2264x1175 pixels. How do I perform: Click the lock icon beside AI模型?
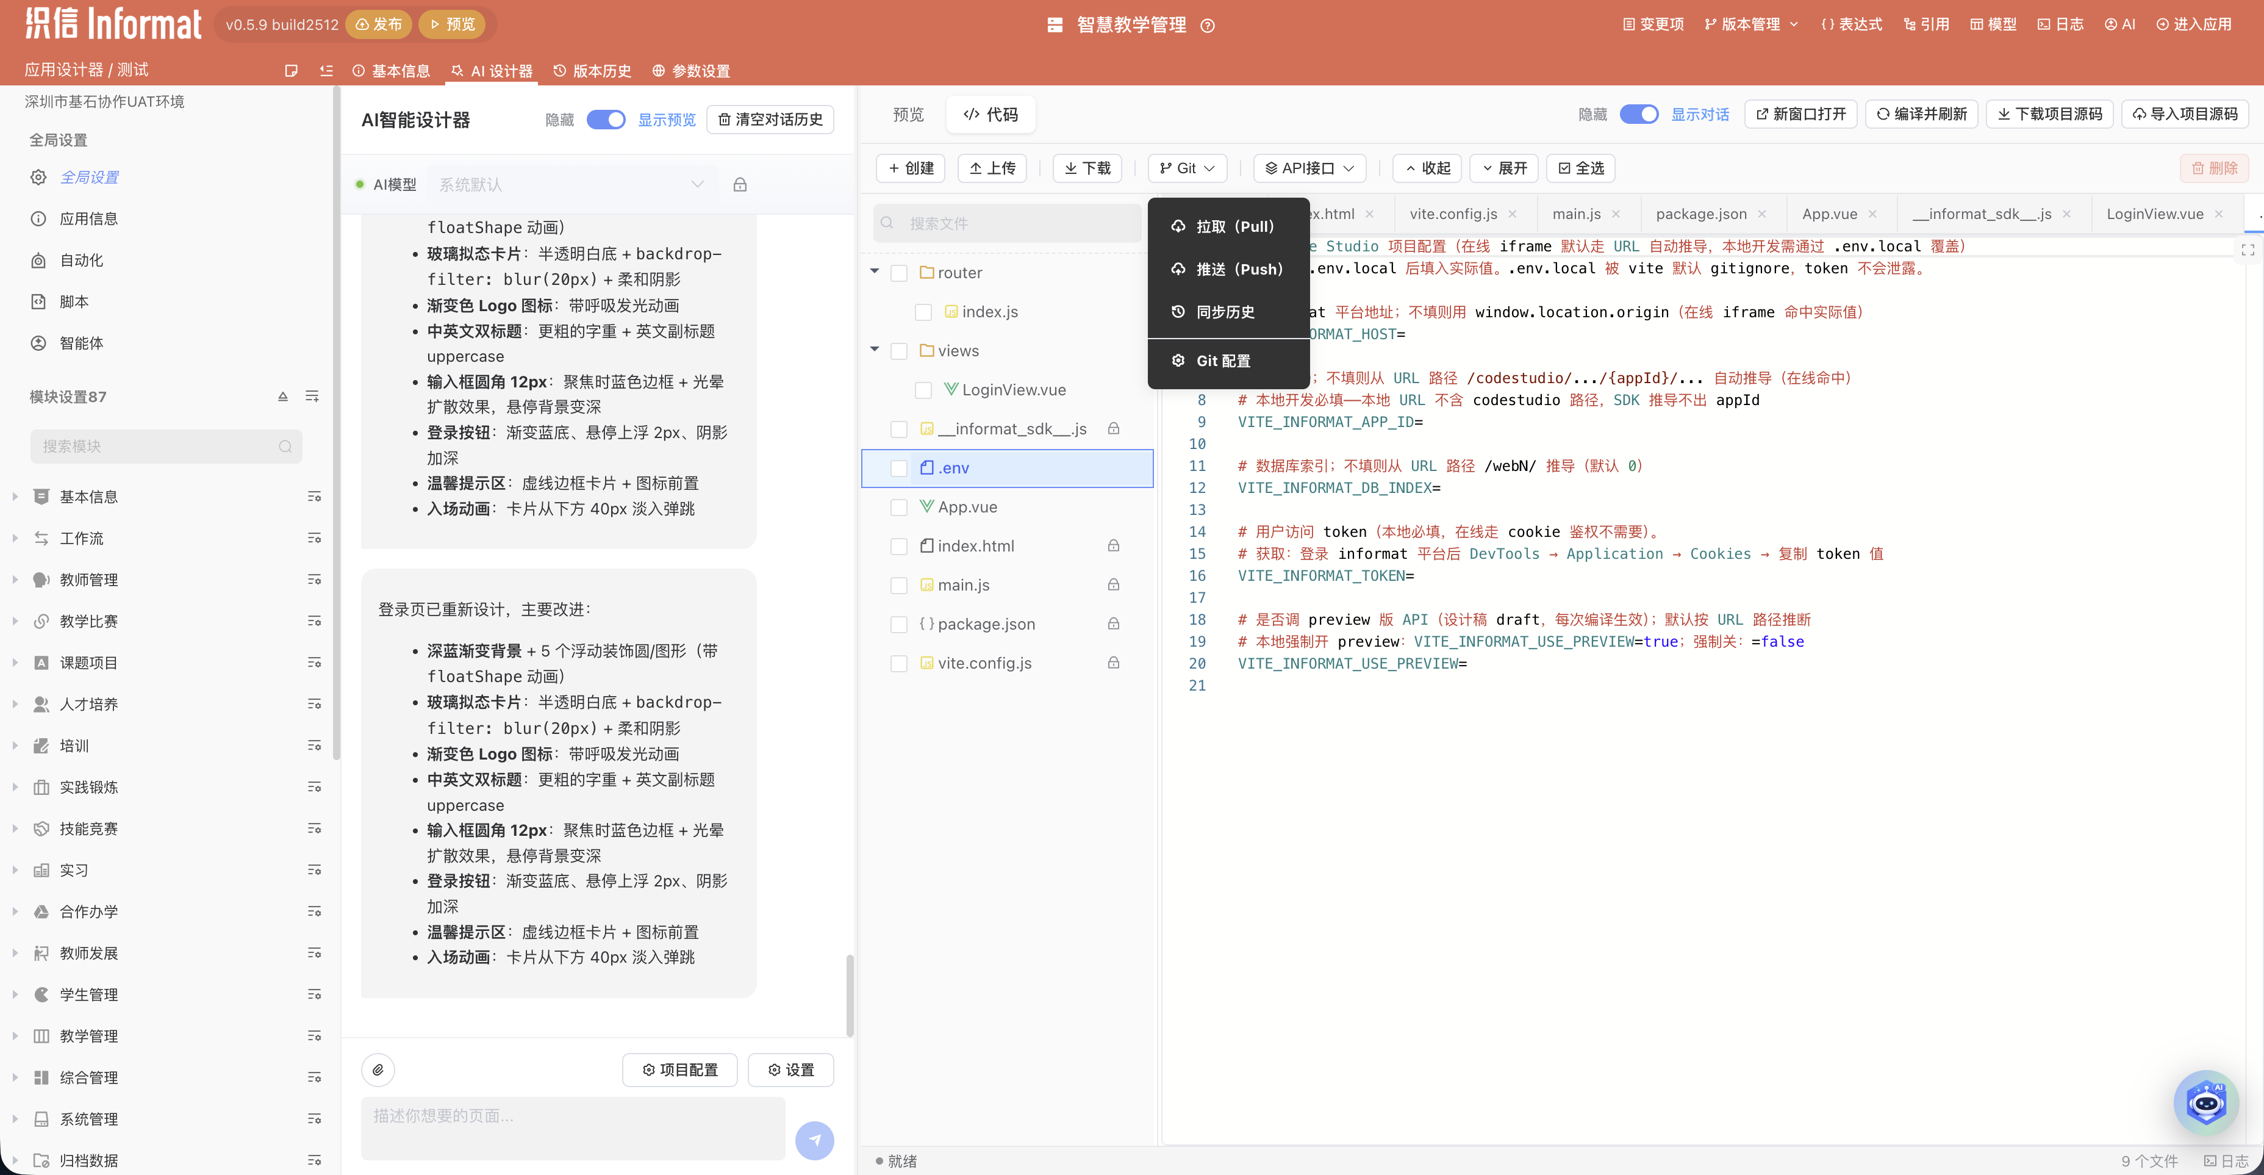click(740, 185)
